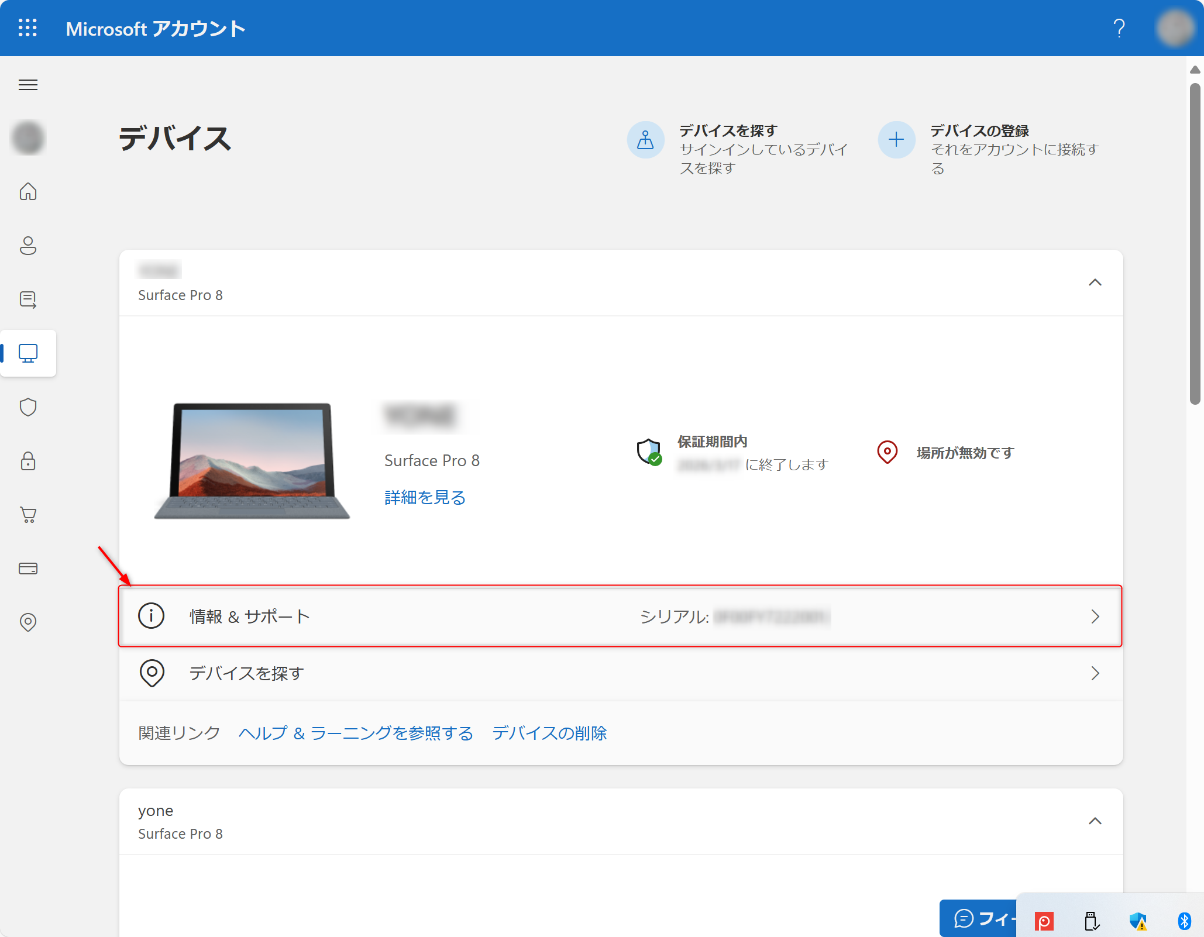The width and height of the screenshot is (1204, 937).
Task: Click the hamburger menu icon in sidebar
Action: (x=27, y=85)
